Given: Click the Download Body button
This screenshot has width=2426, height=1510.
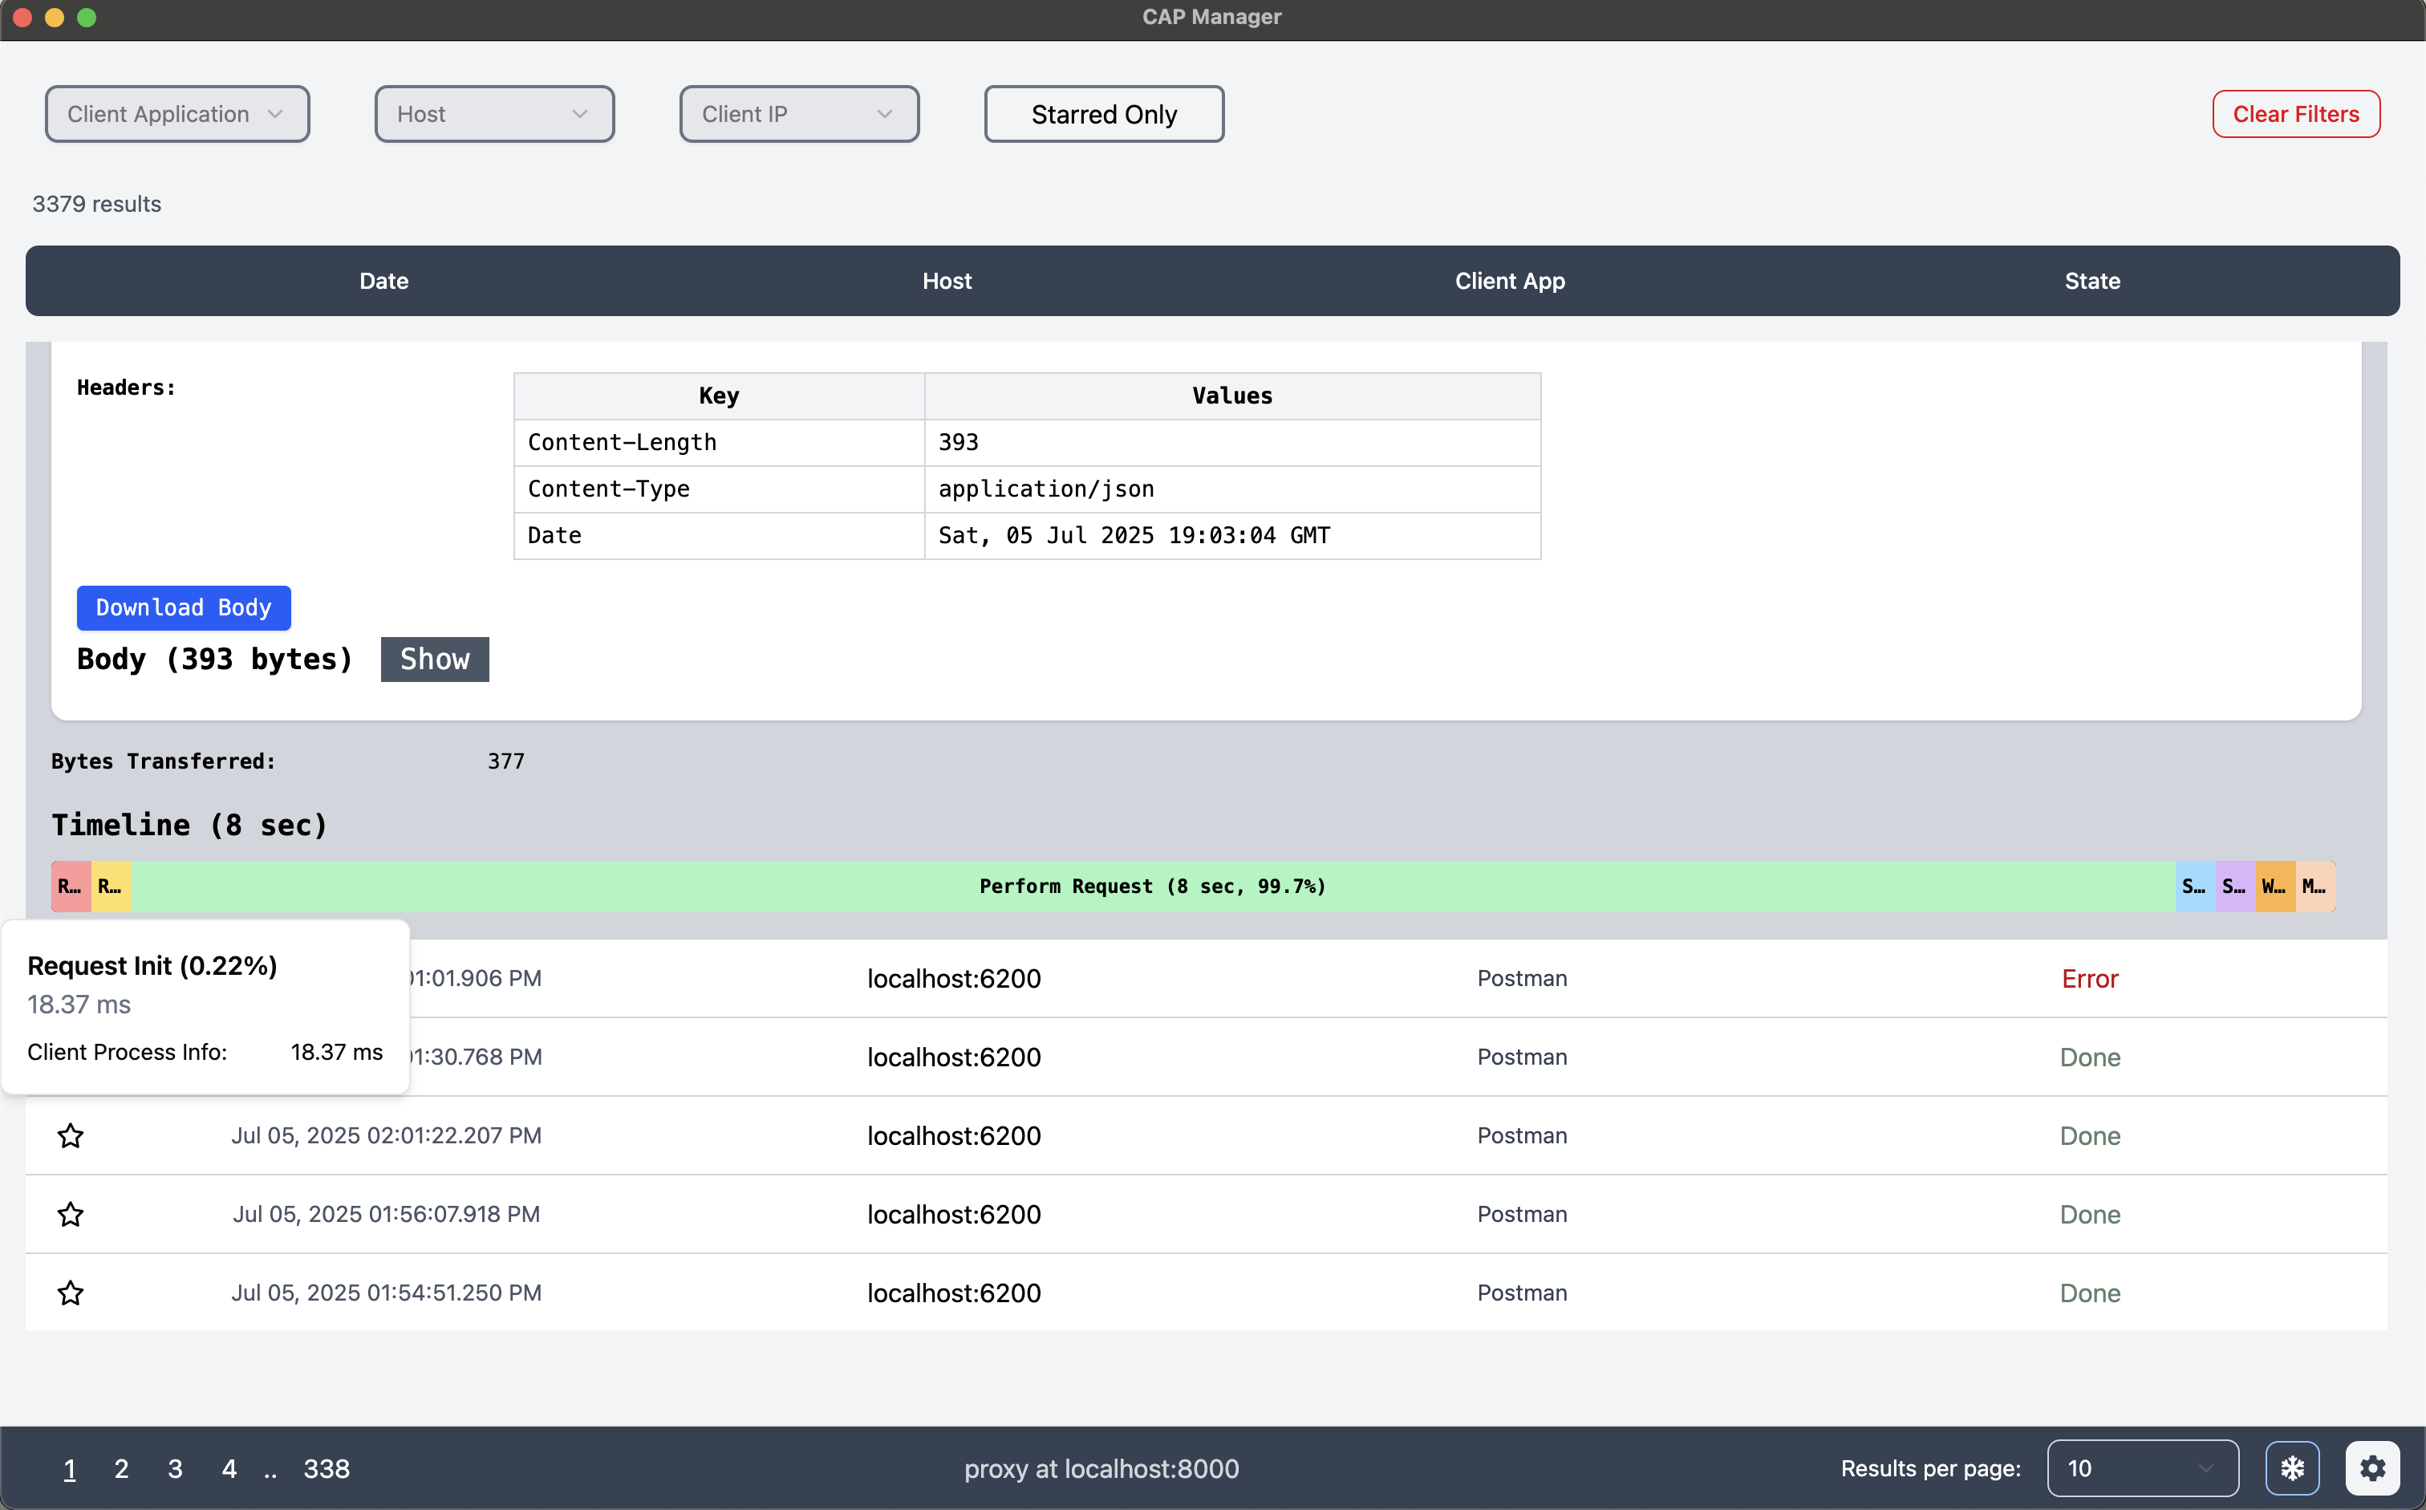Looking at the screenshot, I should [184, 607].
